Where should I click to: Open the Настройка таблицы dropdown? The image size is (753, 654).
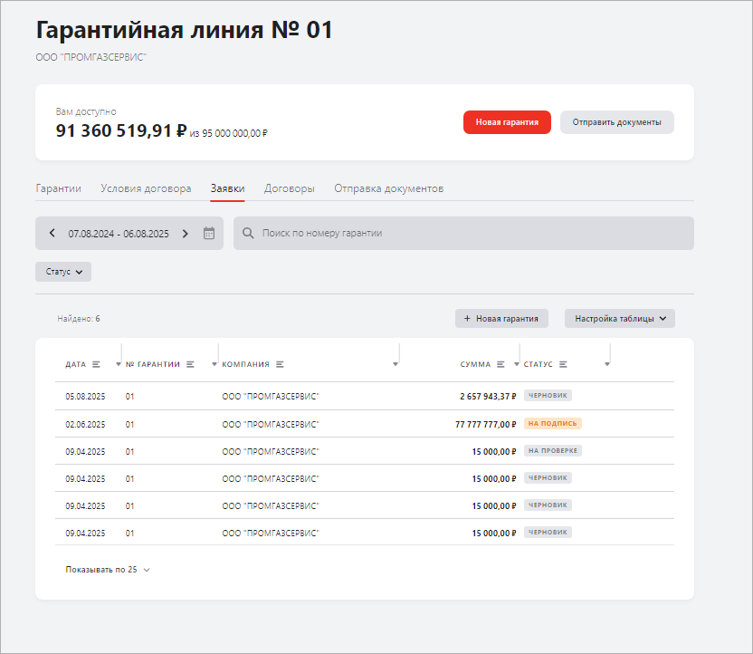pos(620,319)
